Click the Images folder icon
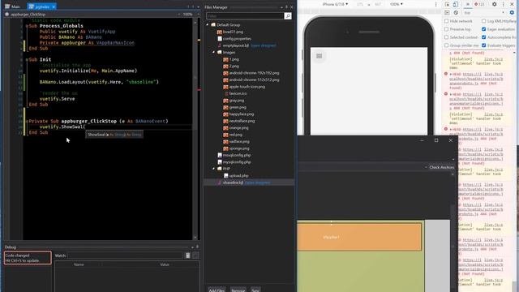The width and height of the screenshot is (519, 292). coord(220,52)
